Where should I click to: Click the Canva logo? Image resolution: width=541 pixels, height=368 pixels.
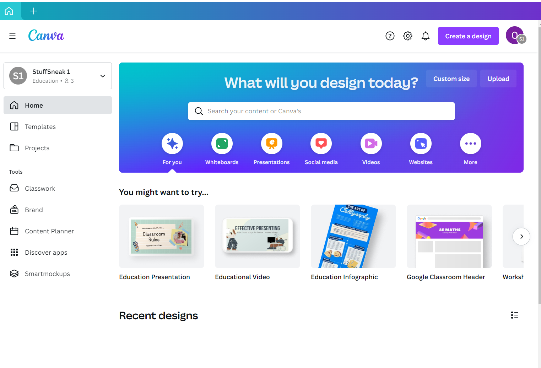46,36
